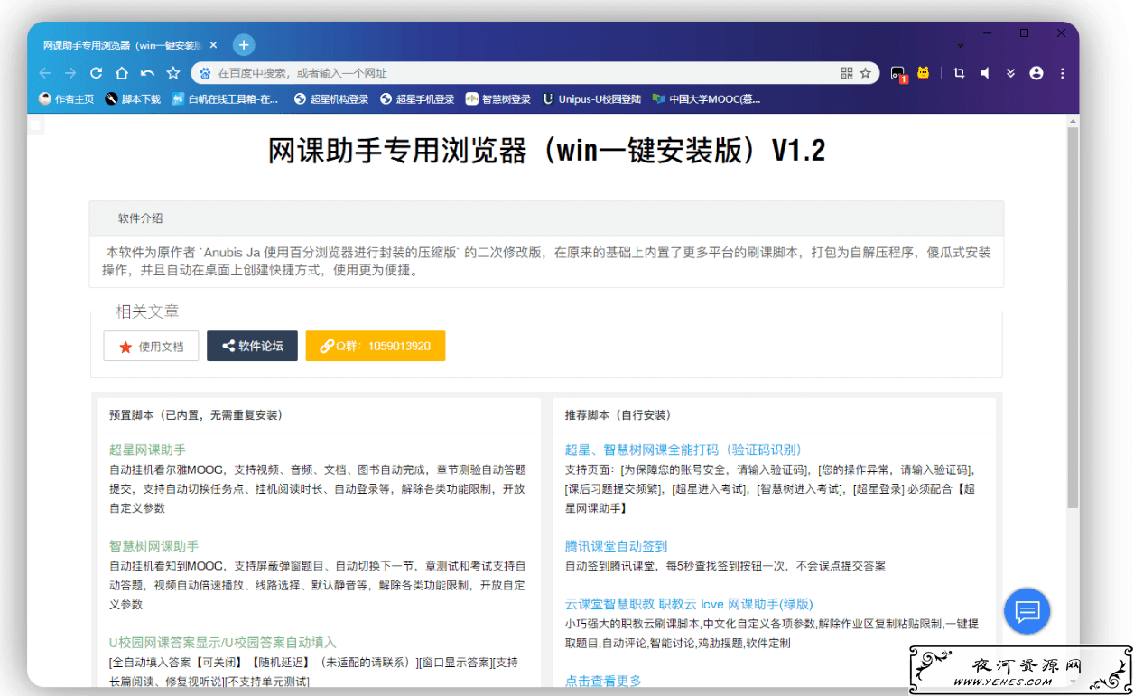The height and width of the screenshot is (696, 1134).
Task: Open the tab list dropdown arrow
Action: tap(960, 45)
